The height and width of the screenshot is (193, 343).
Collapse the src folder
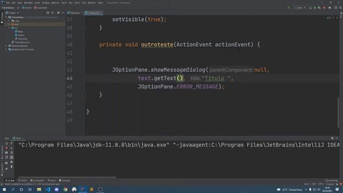(x=9, y=28)
